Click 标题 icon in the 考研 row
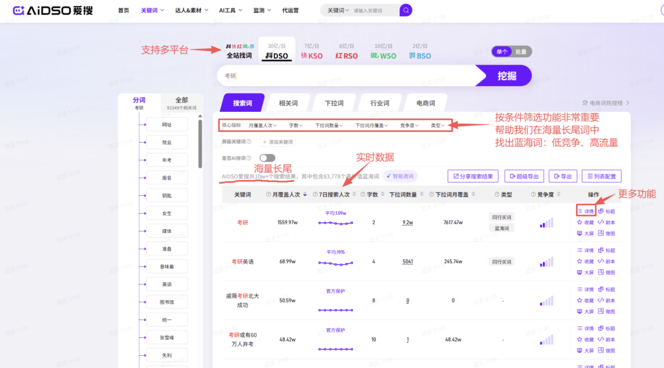The width and height of the screenshot is (664, 368). (606, 211)
